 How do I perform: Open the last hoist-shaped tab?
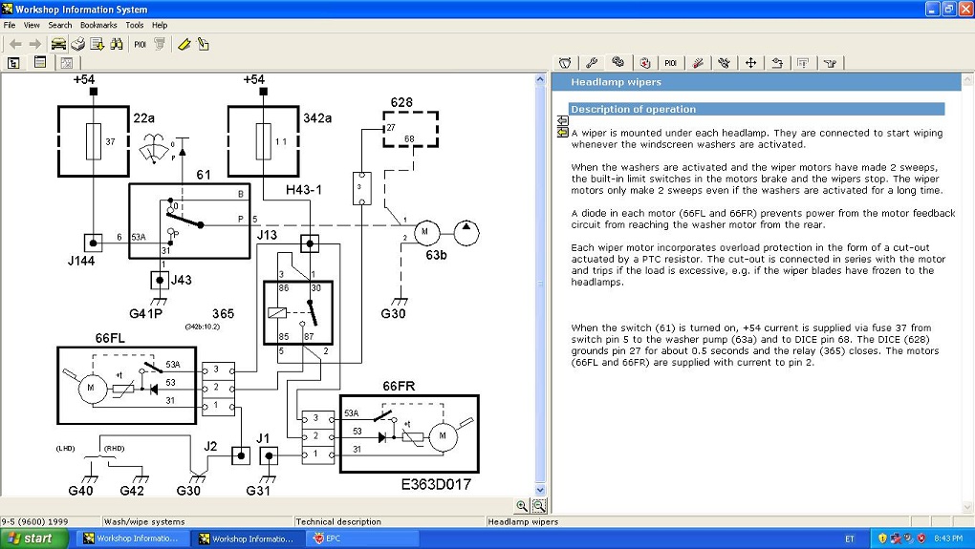click(830, 63)
